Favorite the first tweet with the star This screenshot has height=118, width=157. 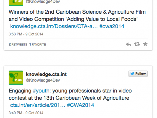(145, 44)
